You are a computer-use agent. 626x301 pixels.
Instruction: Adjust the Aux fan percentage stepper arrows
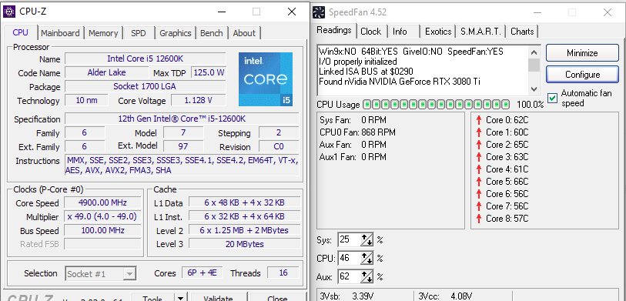point(367,276)
